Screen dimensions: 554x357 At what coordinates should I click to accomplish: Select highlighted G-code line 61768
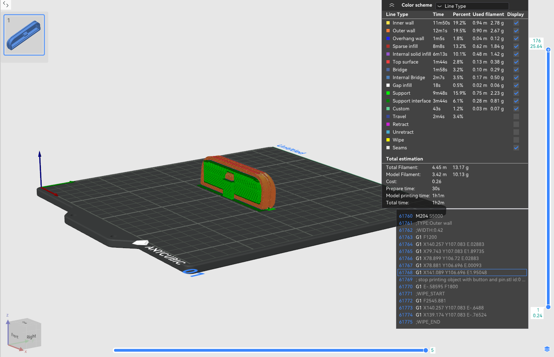coord(462,273)
